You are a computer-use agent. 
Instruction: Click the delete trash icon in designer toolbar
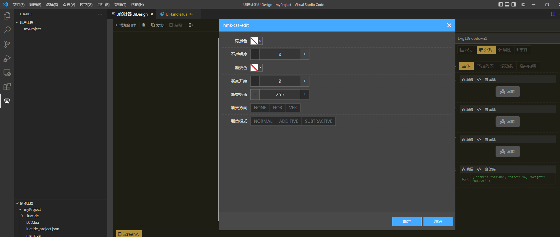144,25
